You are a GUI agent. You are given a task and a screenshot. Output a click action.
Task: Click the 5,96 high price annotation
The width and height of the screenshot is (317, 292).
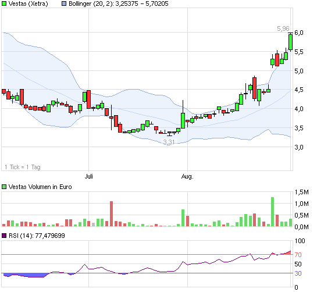(283, 29)
